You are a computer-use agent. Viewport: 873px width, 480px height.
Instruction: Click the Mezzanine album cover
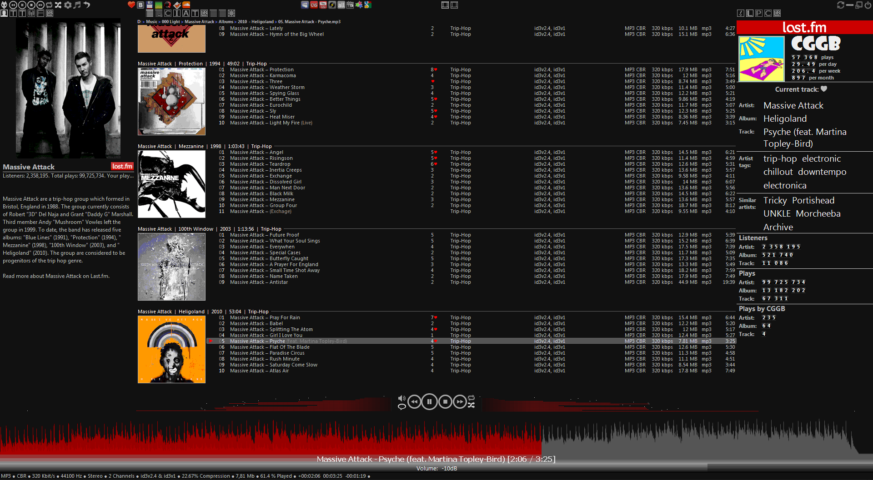pyautogui.click(x=171, y=184)
